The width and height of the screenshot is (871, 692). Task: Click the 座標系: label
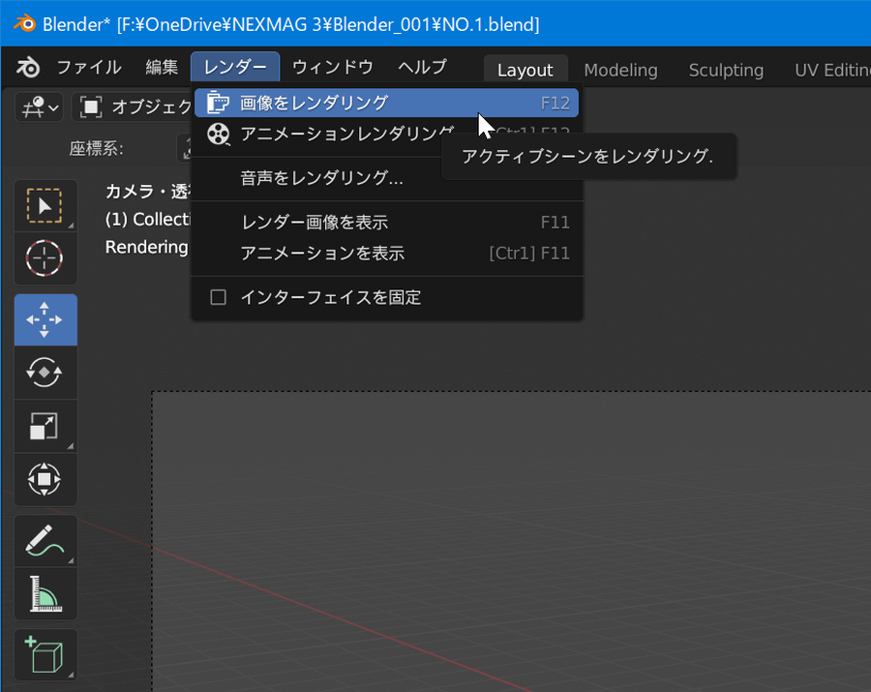click(x=97, y=149)
